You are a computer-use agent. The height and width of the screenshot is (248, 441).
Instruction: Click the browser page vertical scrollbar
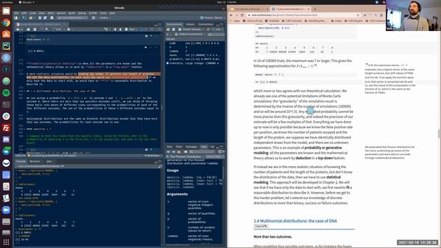(x=439, y=134)
